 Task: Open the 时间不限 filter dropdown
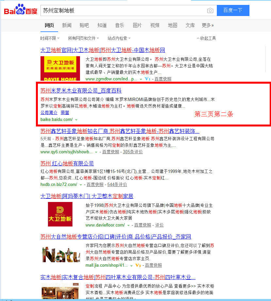coord(50,38)
